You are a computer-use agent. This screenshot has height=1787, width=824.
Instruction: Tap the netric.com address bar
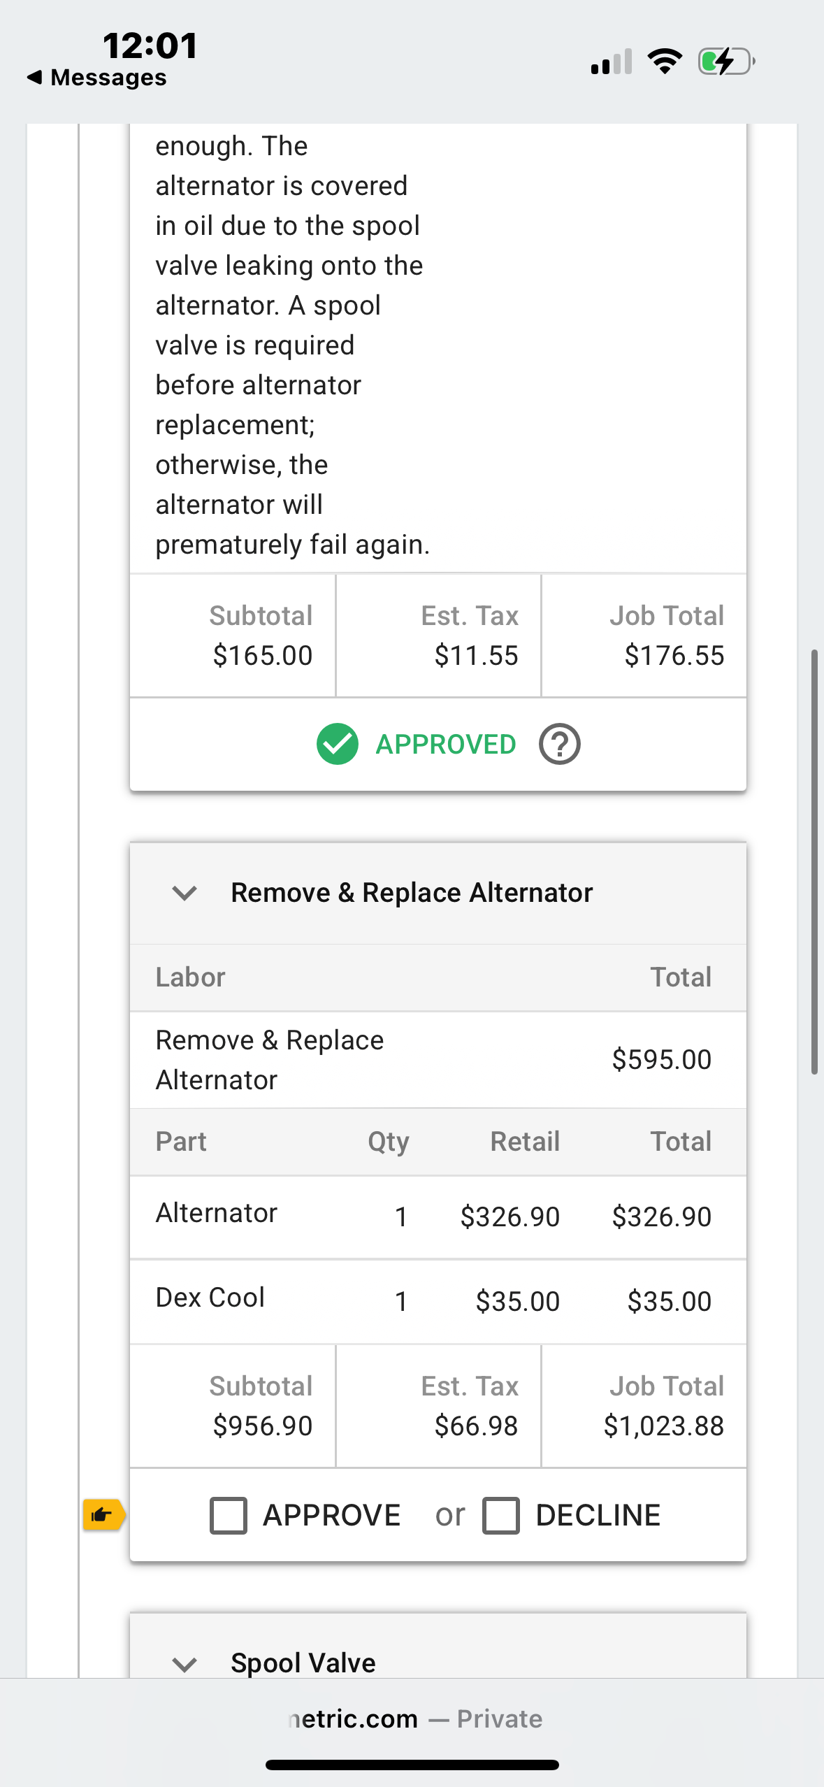click(415, 1718)
